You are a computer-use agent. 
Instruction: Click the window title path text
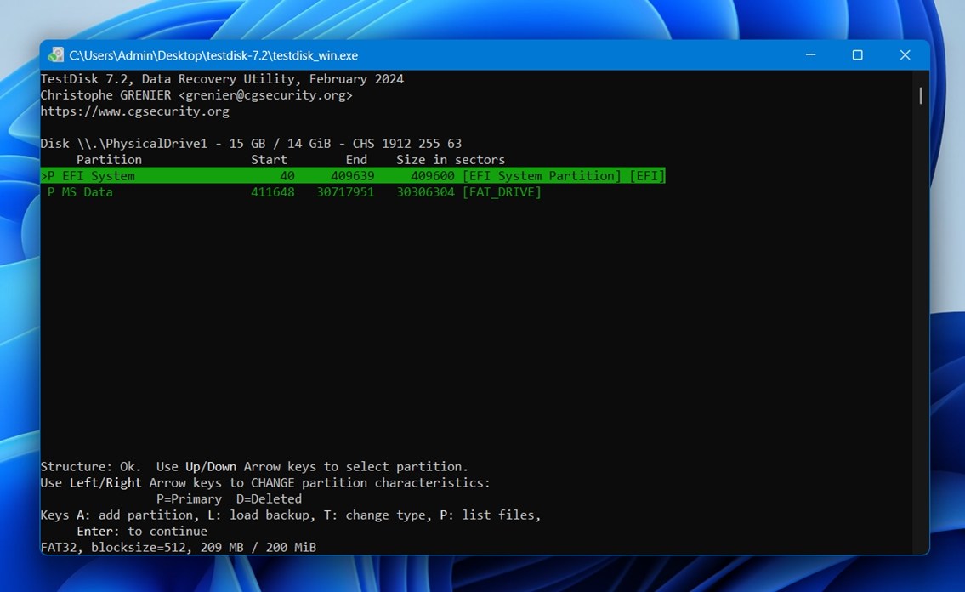point(213,55)
